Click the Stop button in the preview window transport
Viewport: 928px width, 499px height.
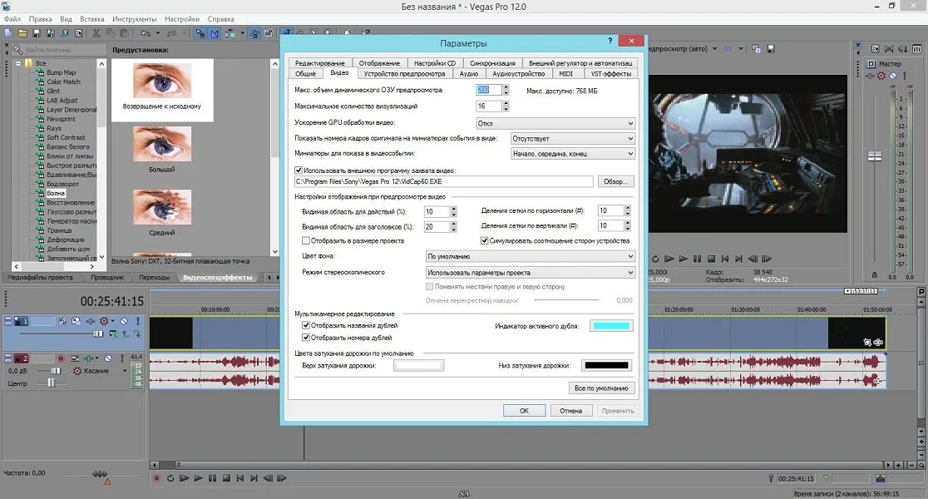coord(712,259)
